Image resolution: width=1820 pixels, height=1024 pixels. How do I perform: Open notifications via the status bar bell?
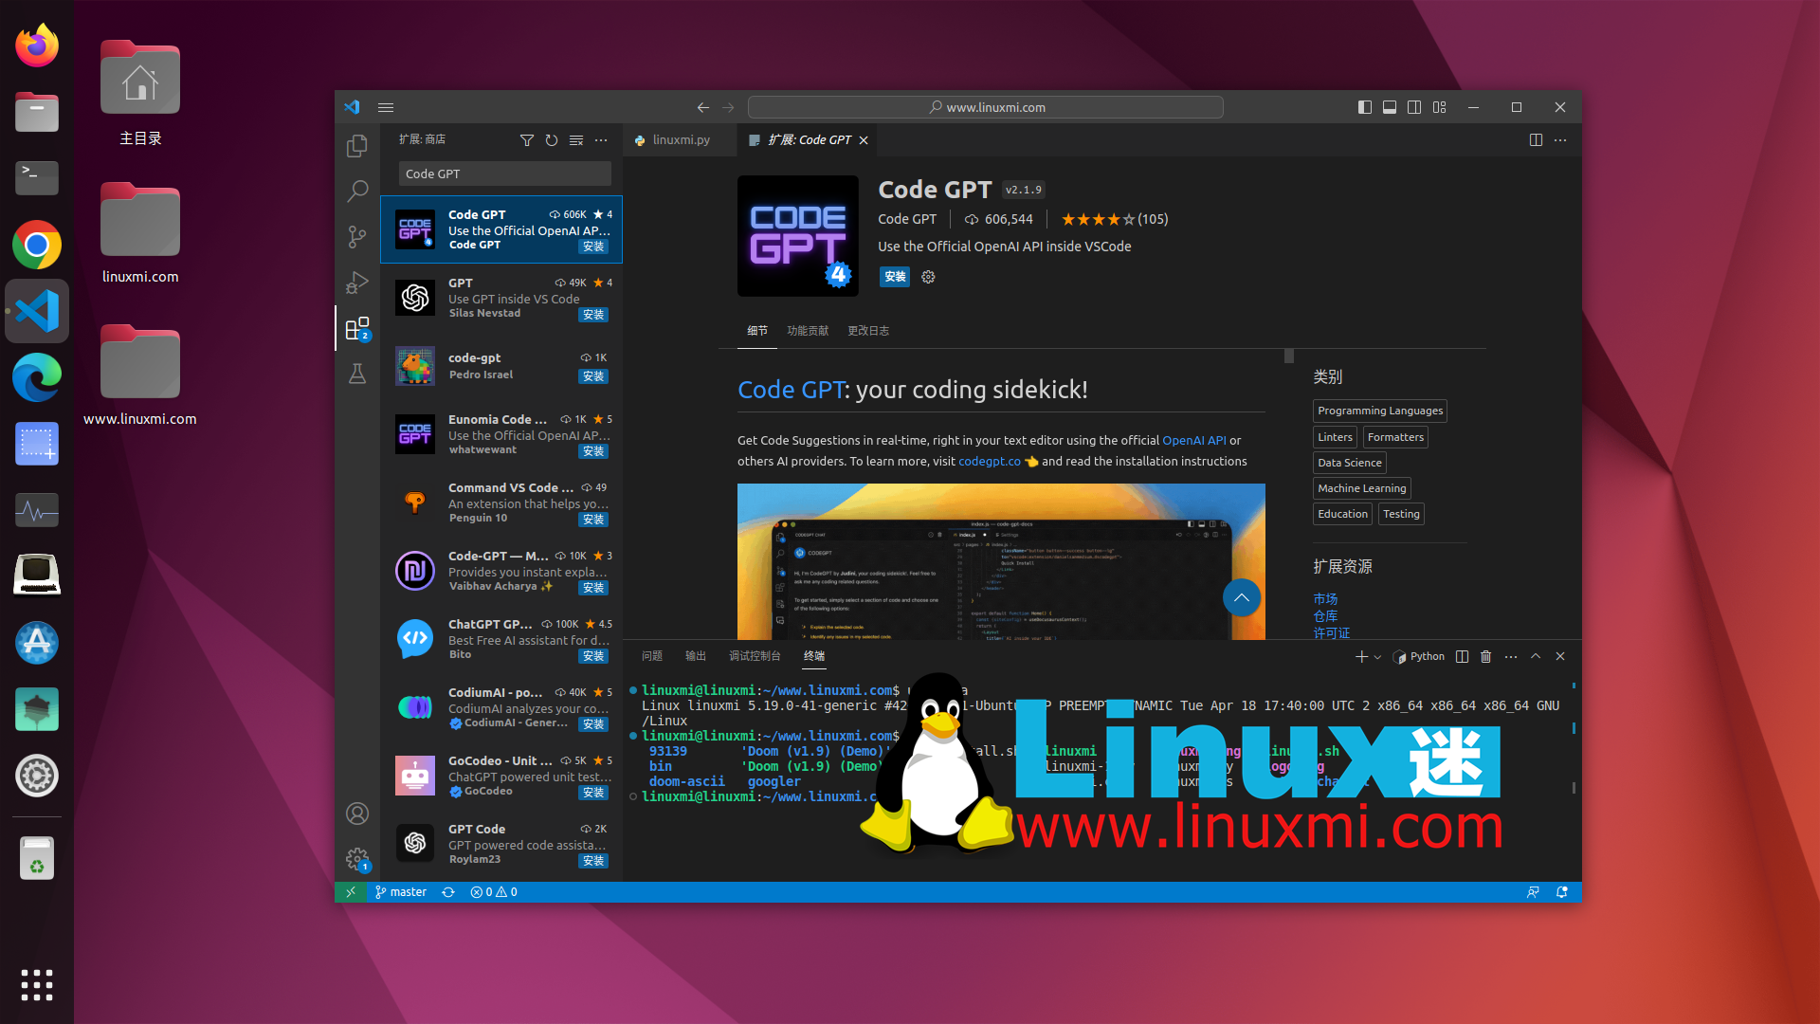point(1563,892)
